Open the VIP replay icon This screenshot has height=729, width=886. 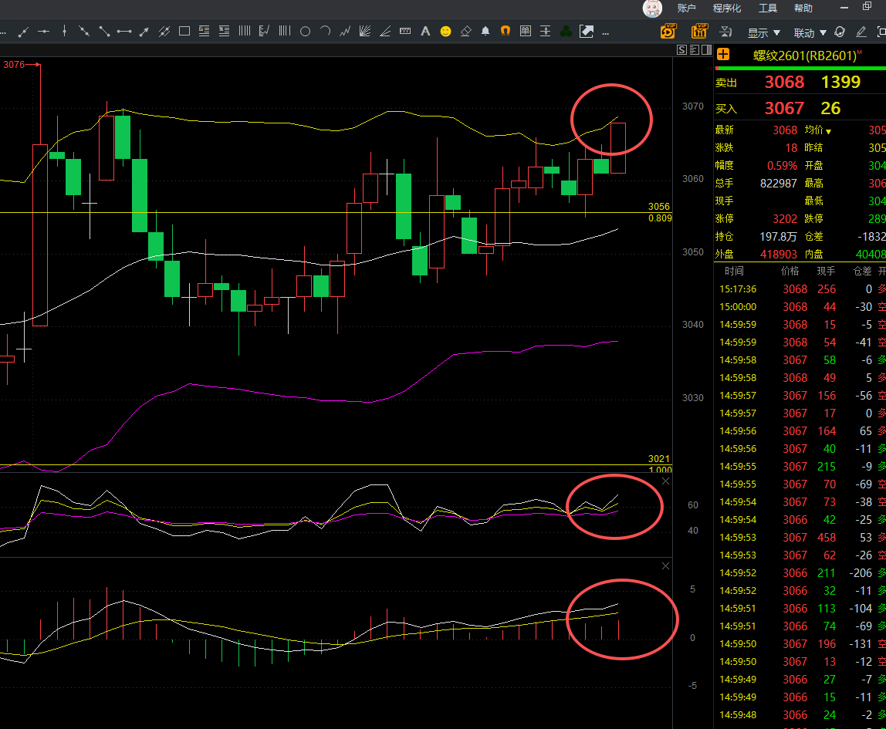[668, 31]
